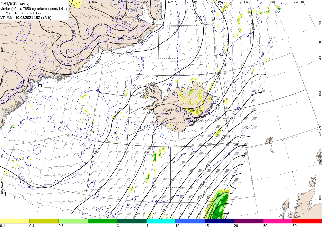Click the '5W' longitude label

point(246,2)
